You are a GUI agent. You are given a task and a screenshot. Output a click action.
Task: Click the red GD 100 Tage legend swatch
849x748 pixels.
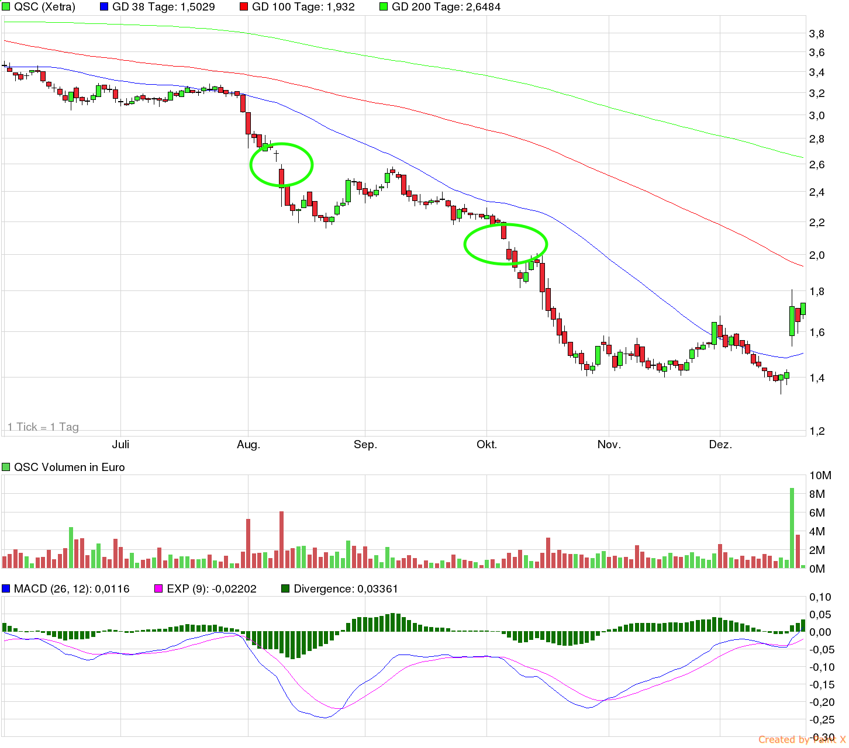[x=244, y=7]
